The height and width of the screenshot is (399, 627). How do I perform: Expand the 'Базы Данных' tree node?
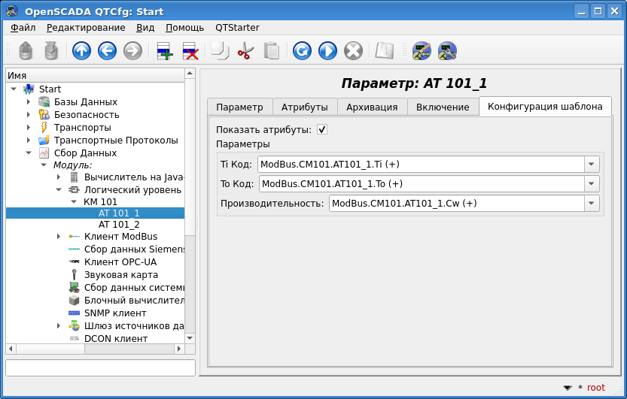(29, 102)
